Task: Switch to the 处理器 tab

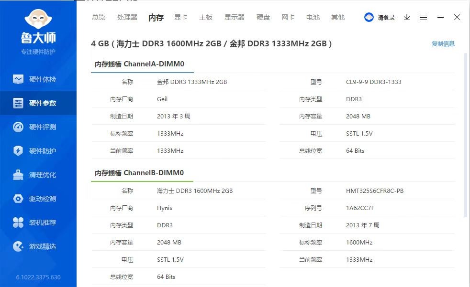Action: point(127,17)
